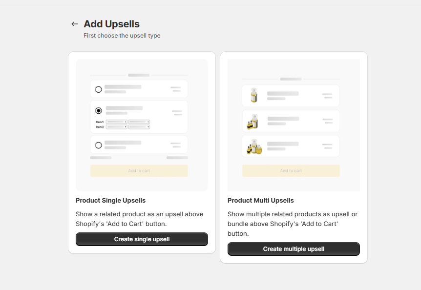Click the two-bottle product icon
Screen dimensions: 421x290
[x=253, y=121]
